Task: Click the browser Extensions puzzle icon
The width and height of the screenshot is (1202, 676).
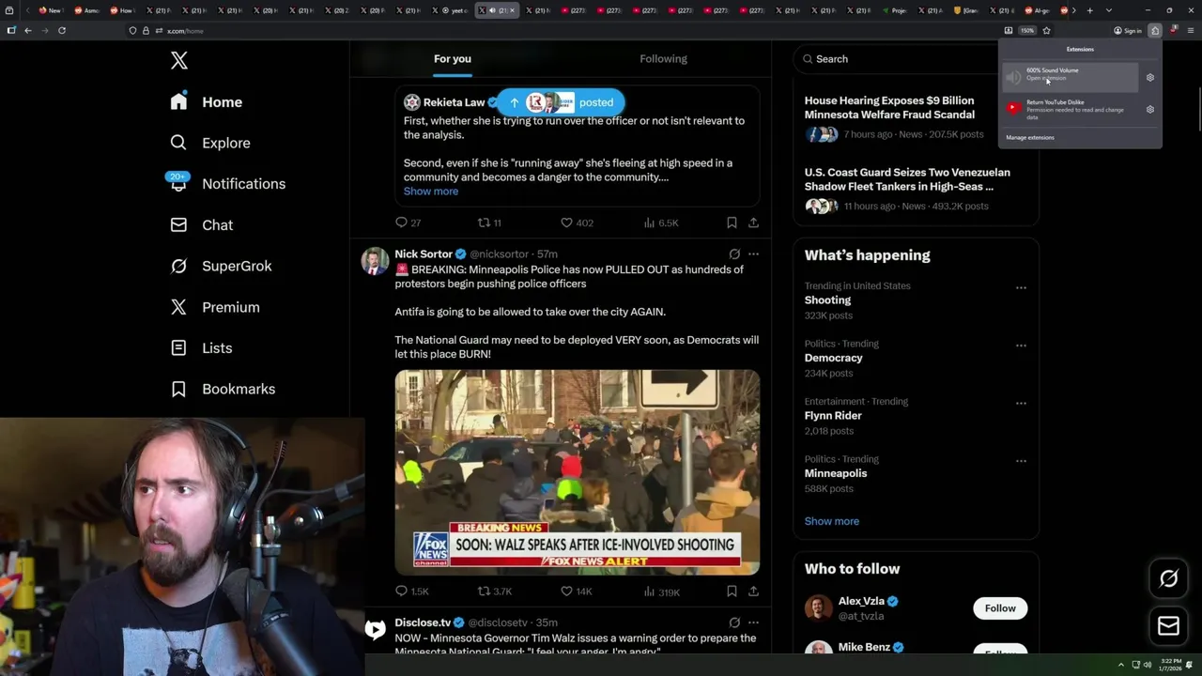Action: tap(1155, 30)
